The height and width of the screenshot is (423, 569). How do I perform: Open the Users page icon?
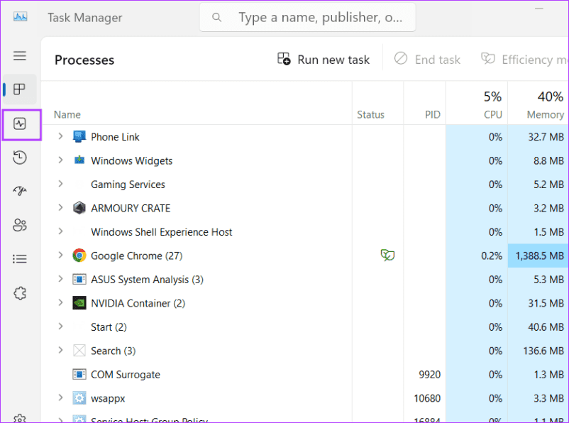[20, 225]
